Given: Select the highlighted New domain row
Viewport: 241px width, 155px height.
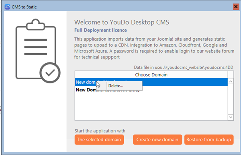Looking at the screenshot, I should pos(151,82).
